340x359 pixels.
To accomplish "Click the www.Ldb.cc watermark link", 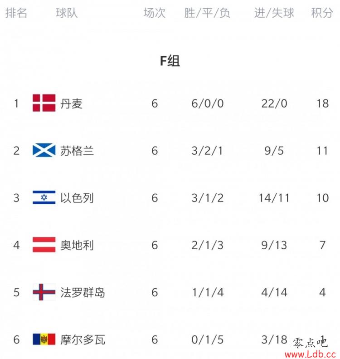I will [310, 354].
